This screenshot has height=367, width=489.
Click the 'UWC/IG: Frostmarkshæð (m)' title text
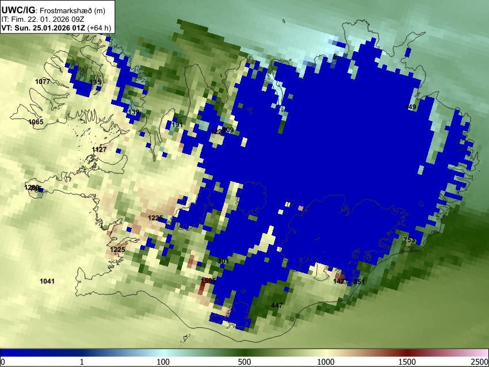(x=54, y=10)
